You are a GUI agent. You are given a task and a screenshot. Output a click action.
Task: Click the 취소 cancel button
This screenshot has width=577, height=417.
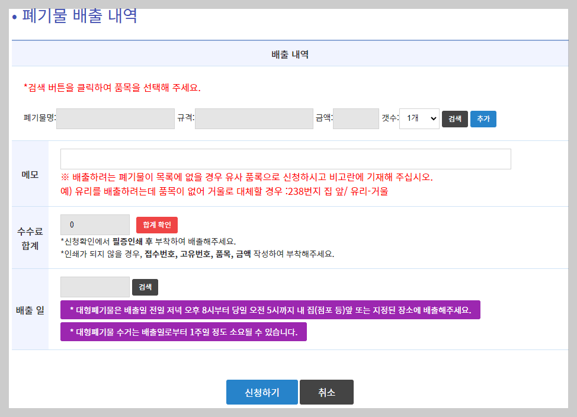[326, 392]
